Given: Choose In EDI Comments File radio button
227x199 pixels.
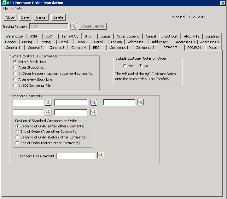Looking at the screenshot, I should point(15,85).
